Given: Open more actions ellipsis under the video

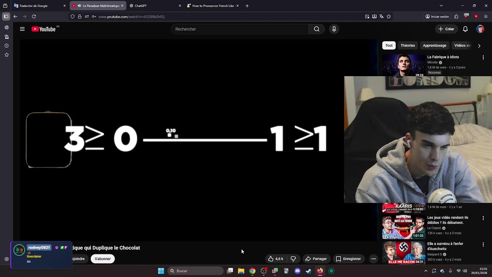Looking at the screenshot, I should (373, 259).
